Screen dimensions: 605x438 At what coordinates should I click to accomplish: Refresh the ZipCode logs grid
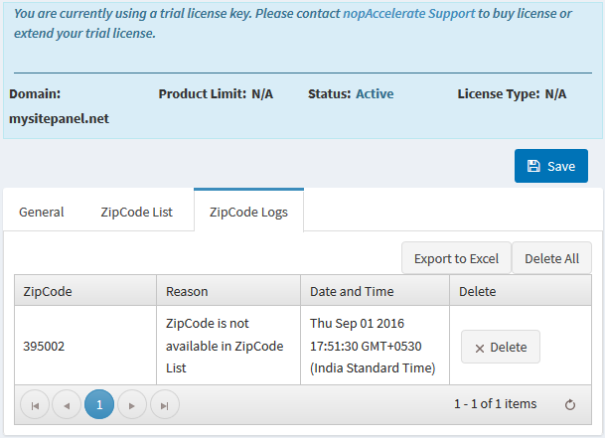tap(570, 404)
